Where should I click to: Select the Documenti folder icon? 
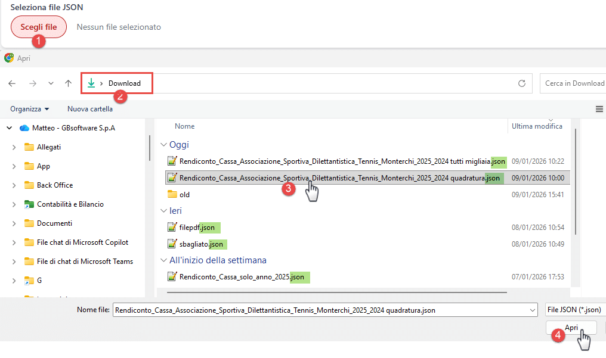click(29, 223)
